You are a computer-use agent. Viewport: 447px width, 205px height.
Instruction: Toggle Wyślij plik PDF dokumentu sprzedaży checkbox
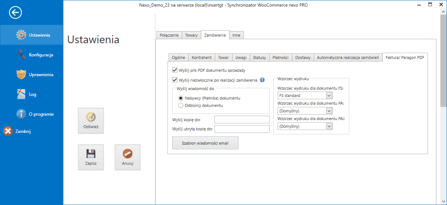(x=174, y=70)
